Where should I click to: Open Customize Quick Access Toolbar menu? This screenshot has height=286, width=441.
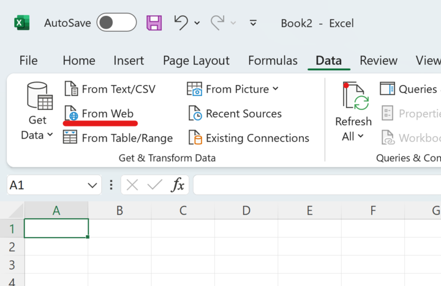pos(253,23)
